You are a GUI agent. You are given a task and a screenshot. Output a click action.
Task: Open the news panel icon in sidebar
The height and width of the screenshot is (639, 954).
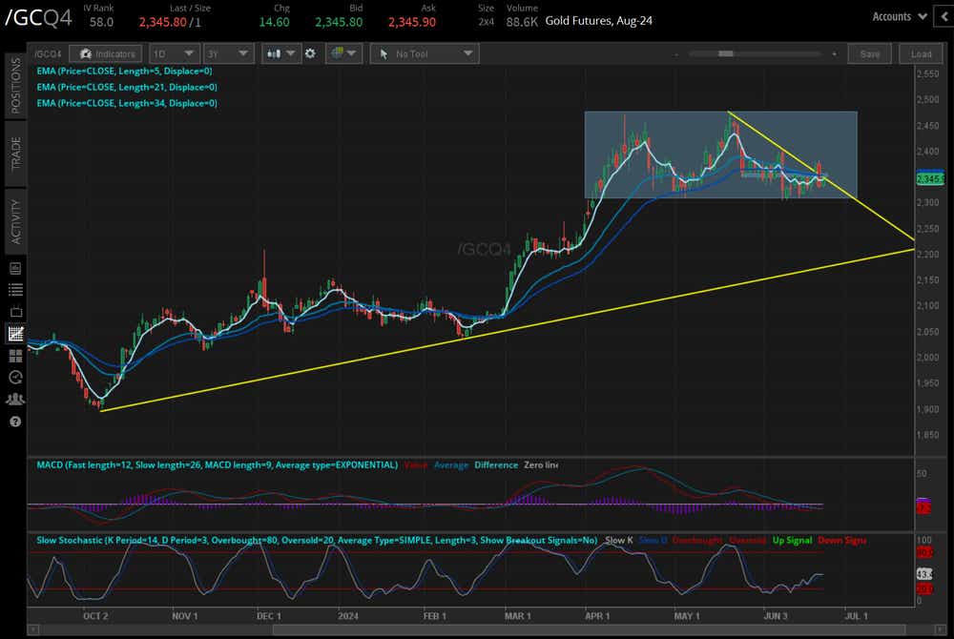click(15, 268)
